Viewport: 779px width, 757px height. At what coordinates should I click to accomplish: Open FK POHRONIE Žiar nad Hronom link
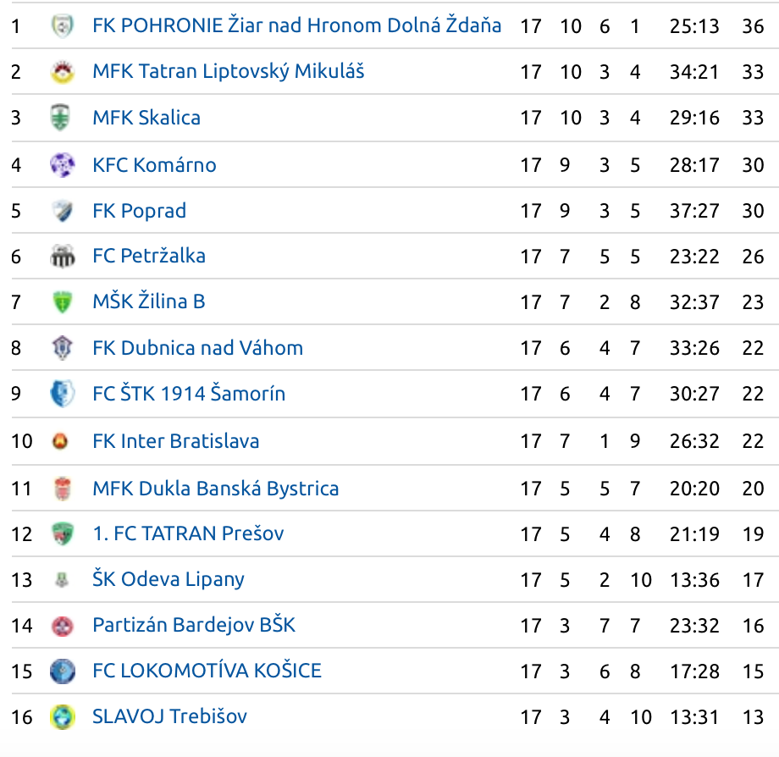tap(297, 25)
